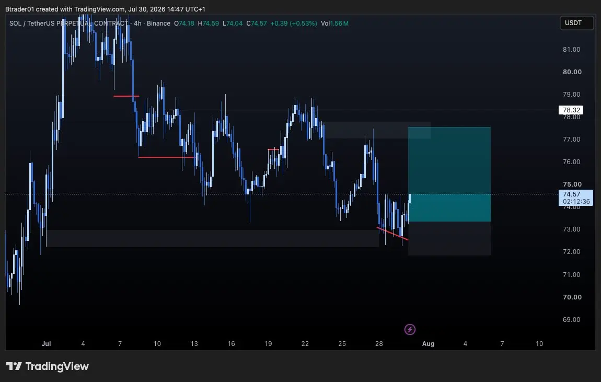Select the red trendline near 73.00
This screenshot has height=382, width=601.
(392, 234)
